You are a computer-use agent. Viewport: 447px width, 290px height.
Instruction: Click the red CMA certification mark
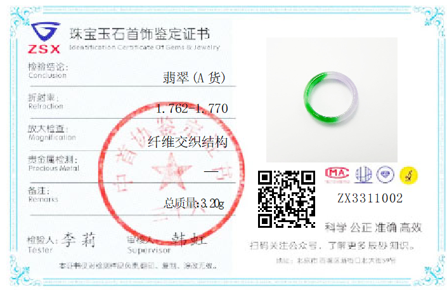337,175
